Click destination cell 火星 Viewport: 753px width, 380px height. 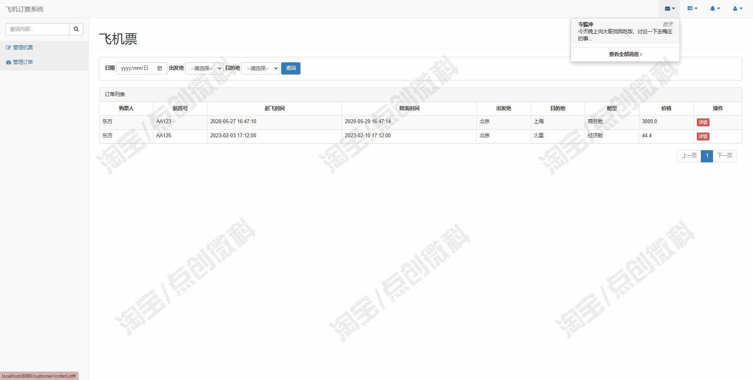(x=558, y=136)
